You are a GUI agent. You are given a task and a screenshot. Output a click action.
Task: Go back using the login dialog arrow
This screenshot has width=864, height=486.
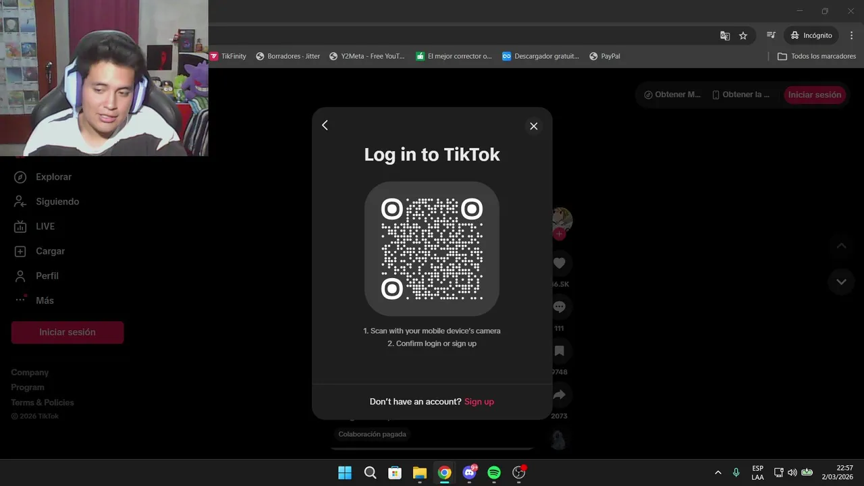point(325,126)
